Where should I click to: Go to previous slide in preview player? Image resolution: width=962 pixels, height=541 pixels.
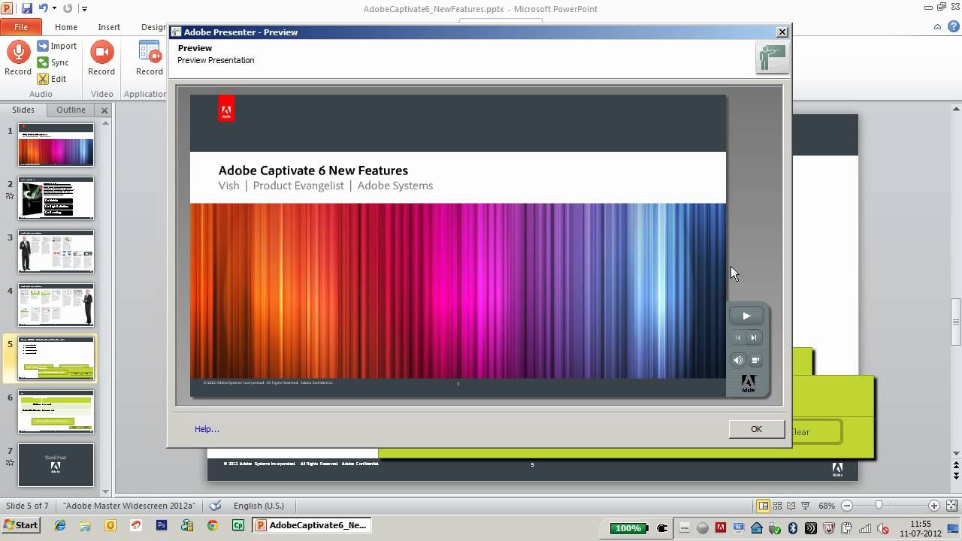[738, 338]
